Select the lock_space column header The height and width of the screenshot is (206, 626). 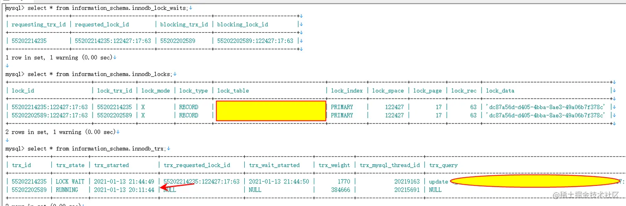[x=388, y=90]
